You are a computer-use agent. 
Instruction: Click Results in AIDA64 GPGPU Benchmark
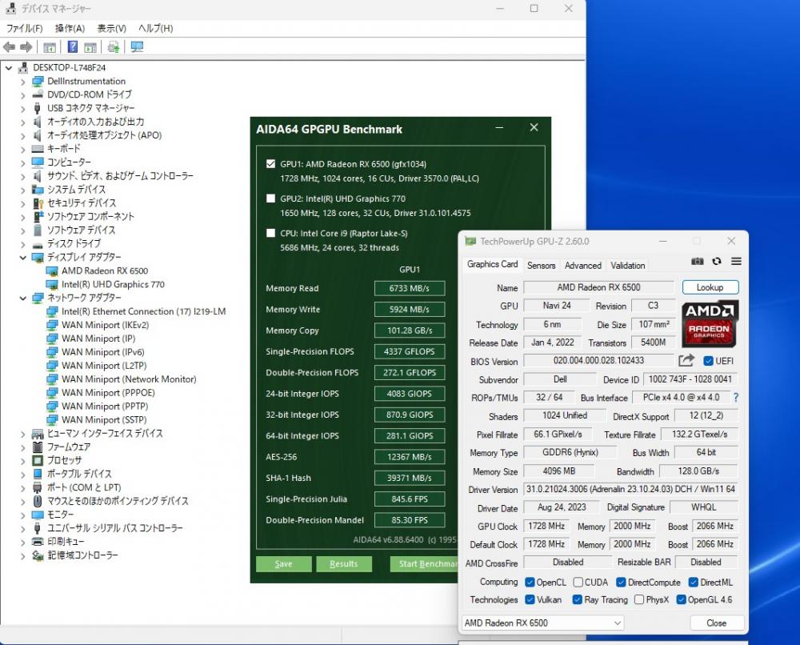tap(344, 564)
